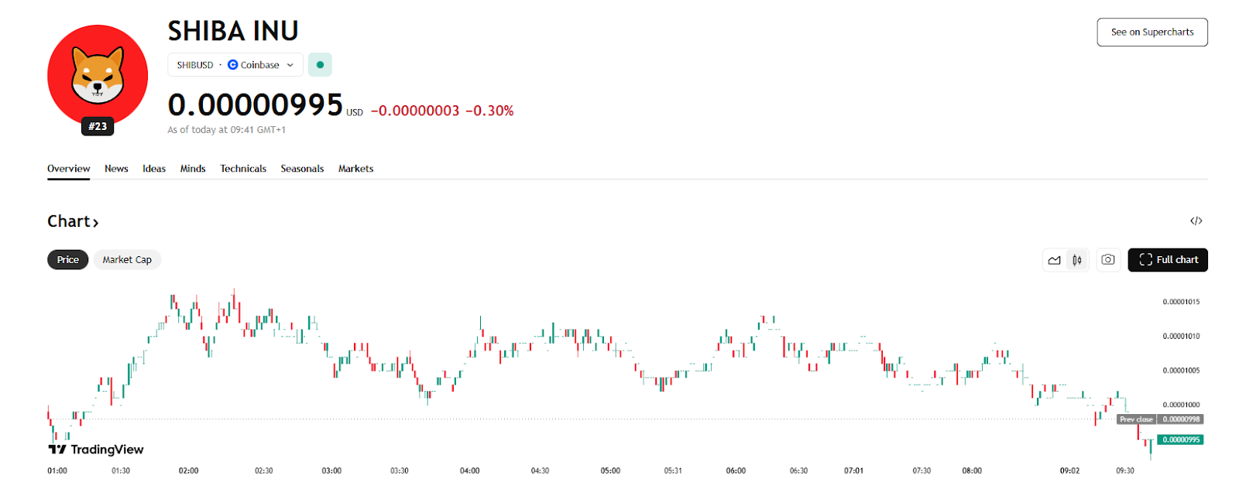
Task: Go to the Seasonals tab
Action: pos(302,169)
